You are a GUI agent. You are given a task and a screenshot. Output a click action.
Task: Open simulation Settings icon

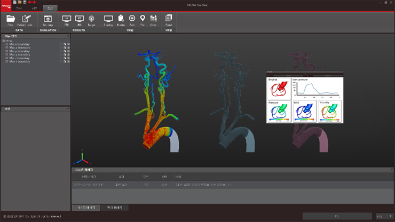click(x=48, y=20)
